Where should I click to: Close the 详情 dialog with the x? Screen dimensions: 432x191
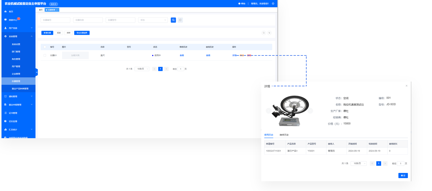[x=407, y=86]
